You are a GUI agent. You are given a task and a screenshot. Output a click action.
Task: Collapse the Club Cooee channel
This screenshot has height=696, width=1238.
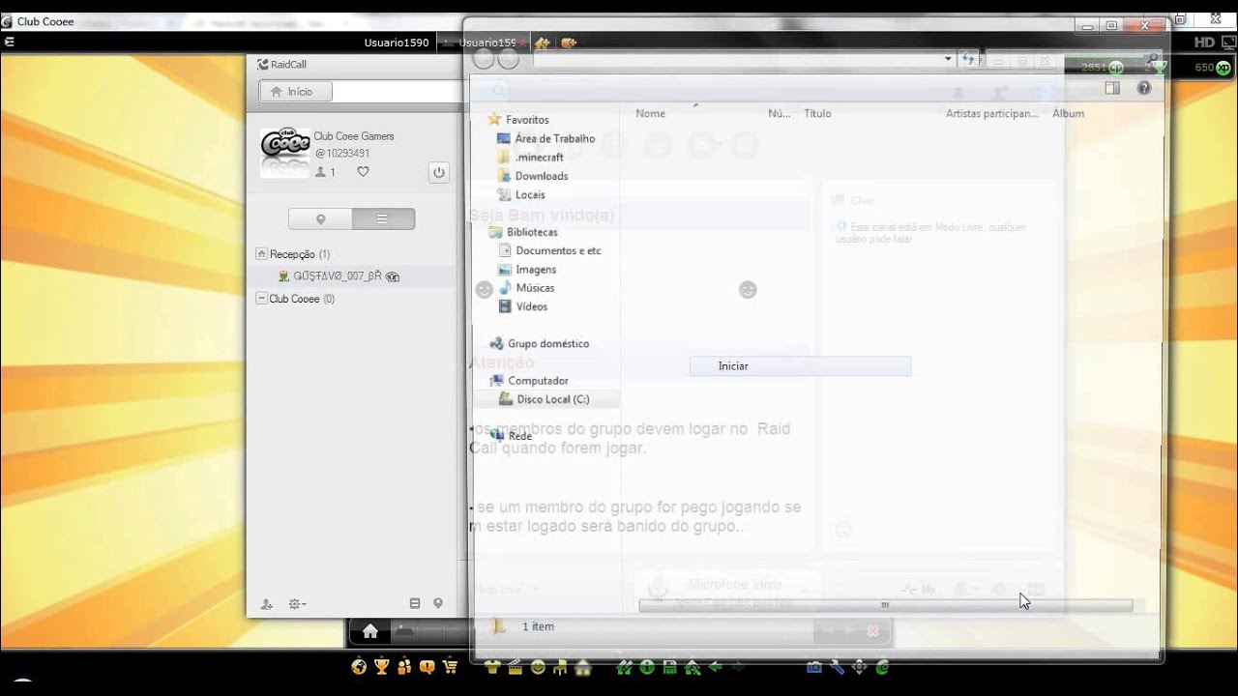click(x=261, y=299)
